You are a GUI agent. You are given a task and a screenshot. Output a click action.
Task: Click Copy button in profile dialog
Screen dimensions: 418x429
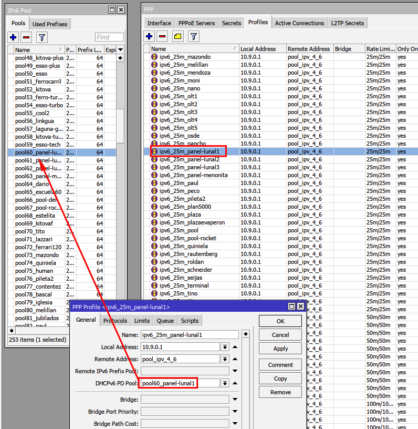tap(280, 379)
